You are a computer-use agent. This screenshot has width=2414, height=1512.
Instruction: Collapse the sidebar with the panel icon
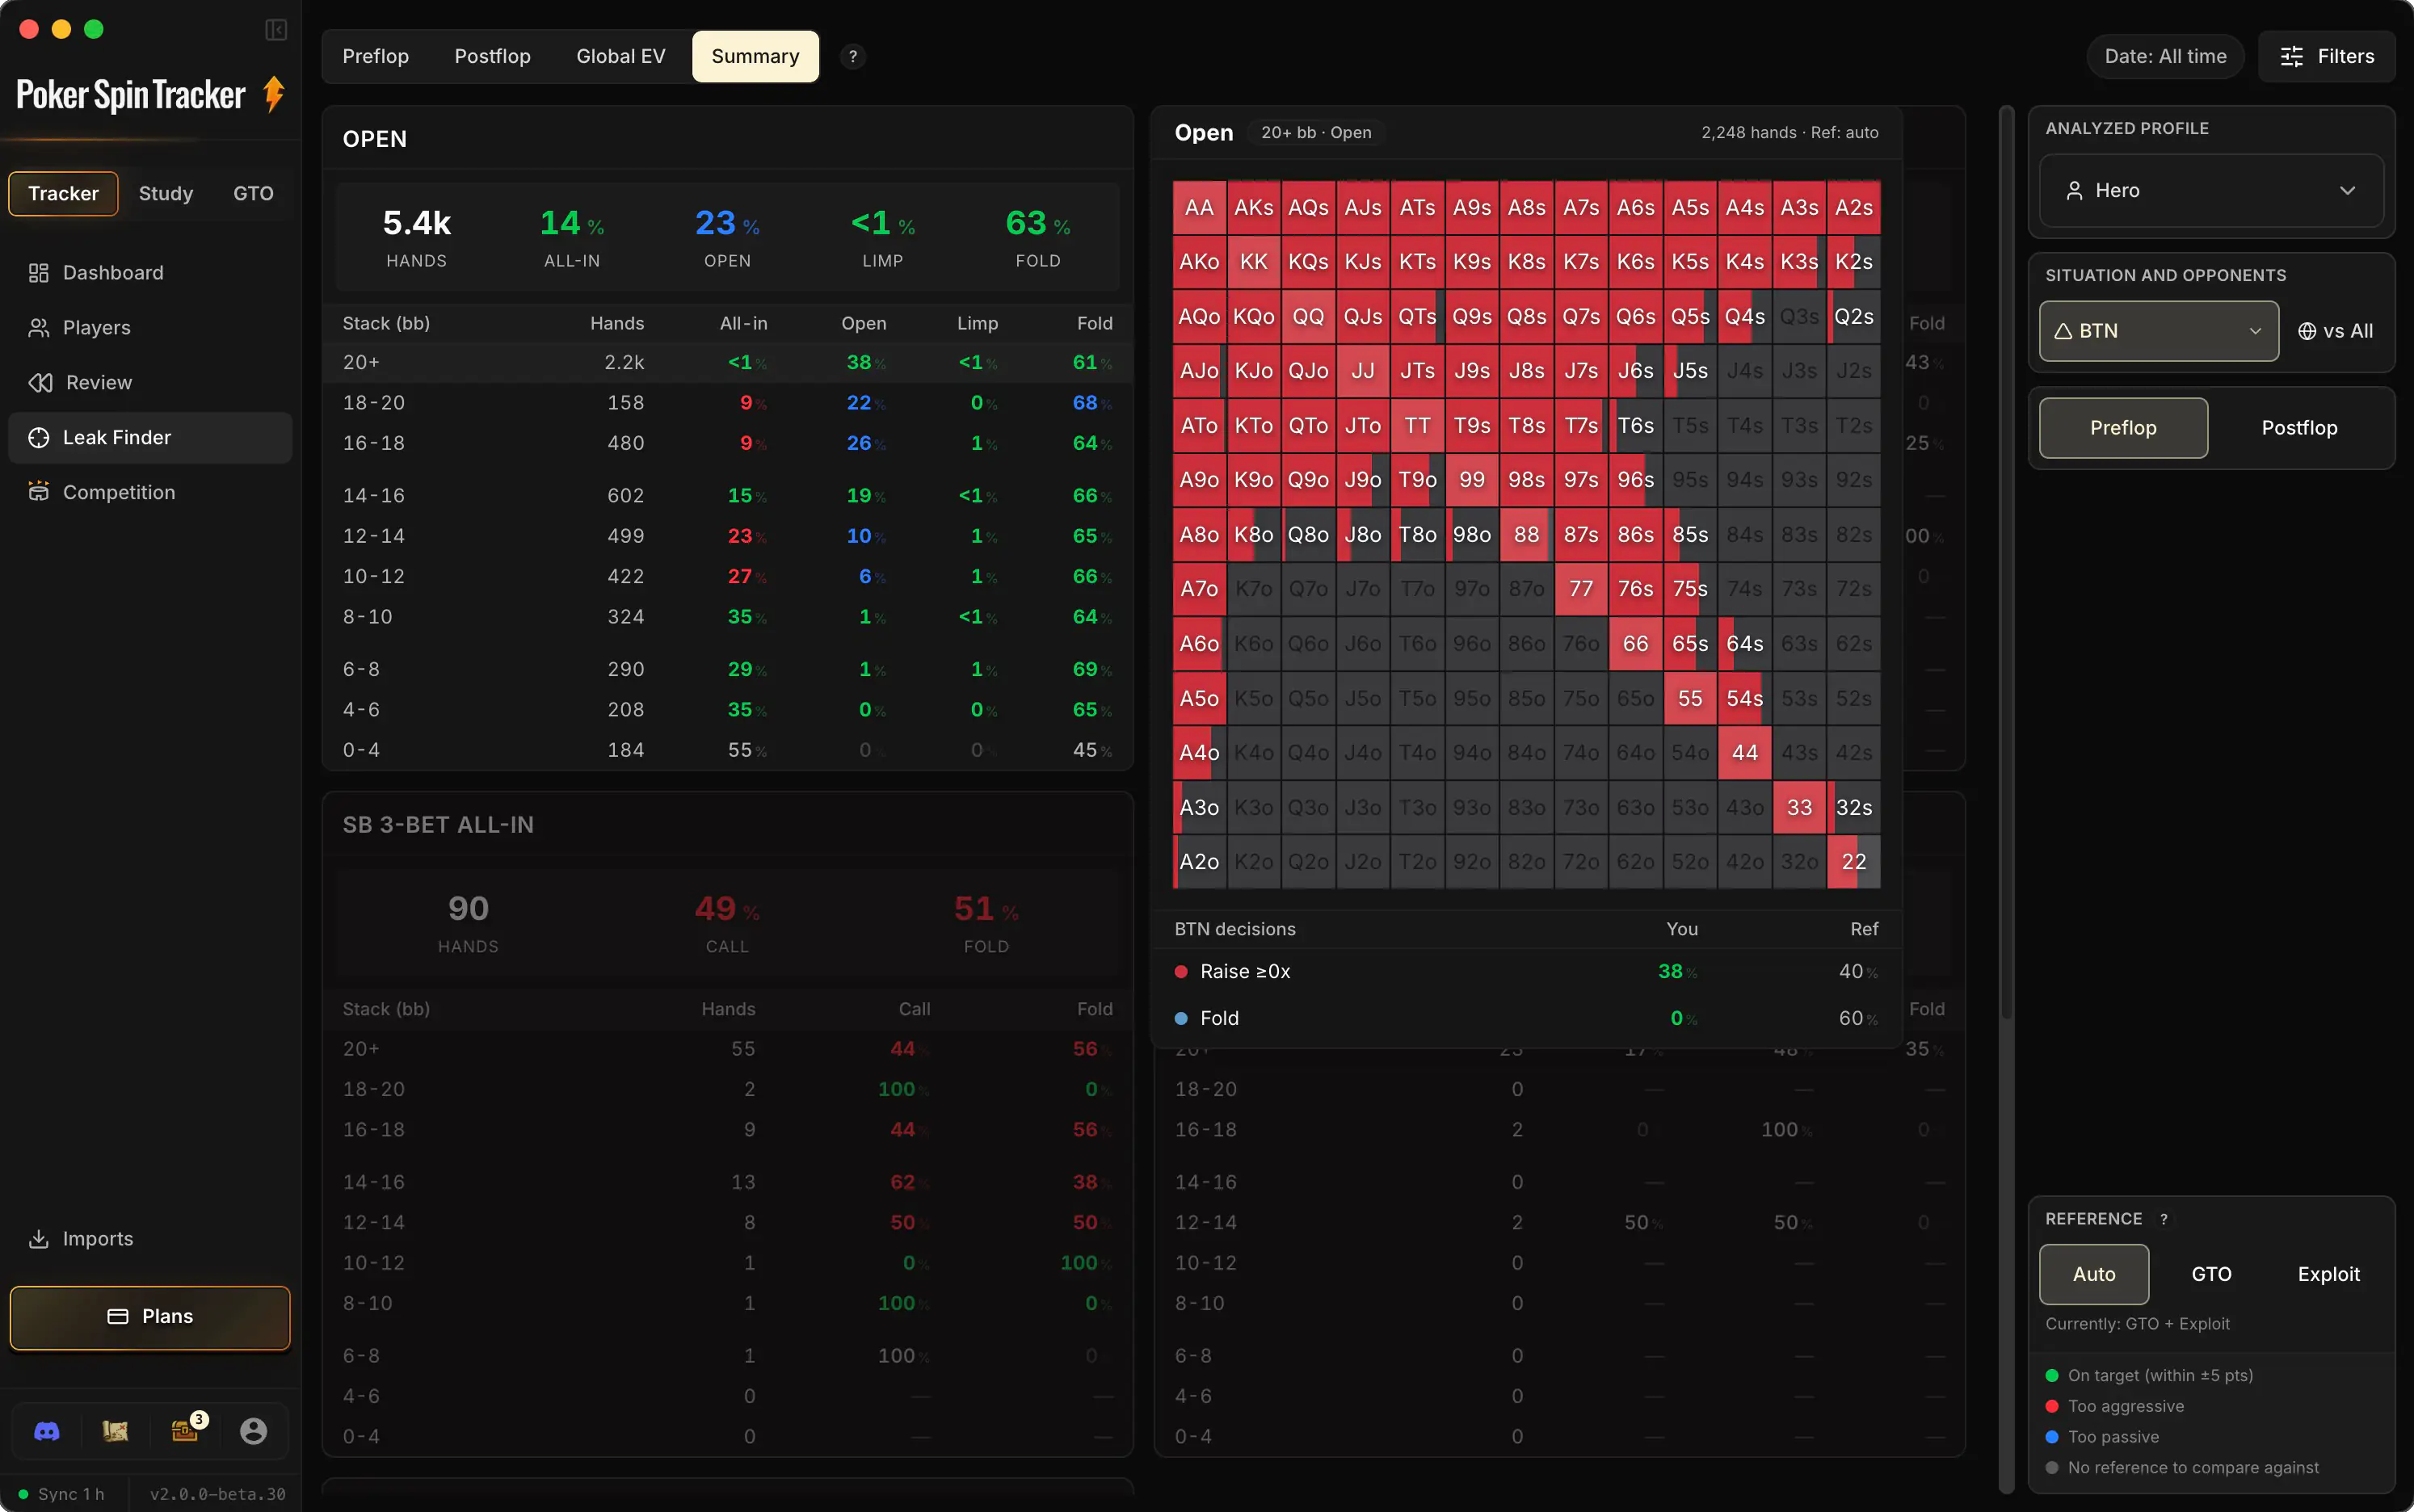276,30
